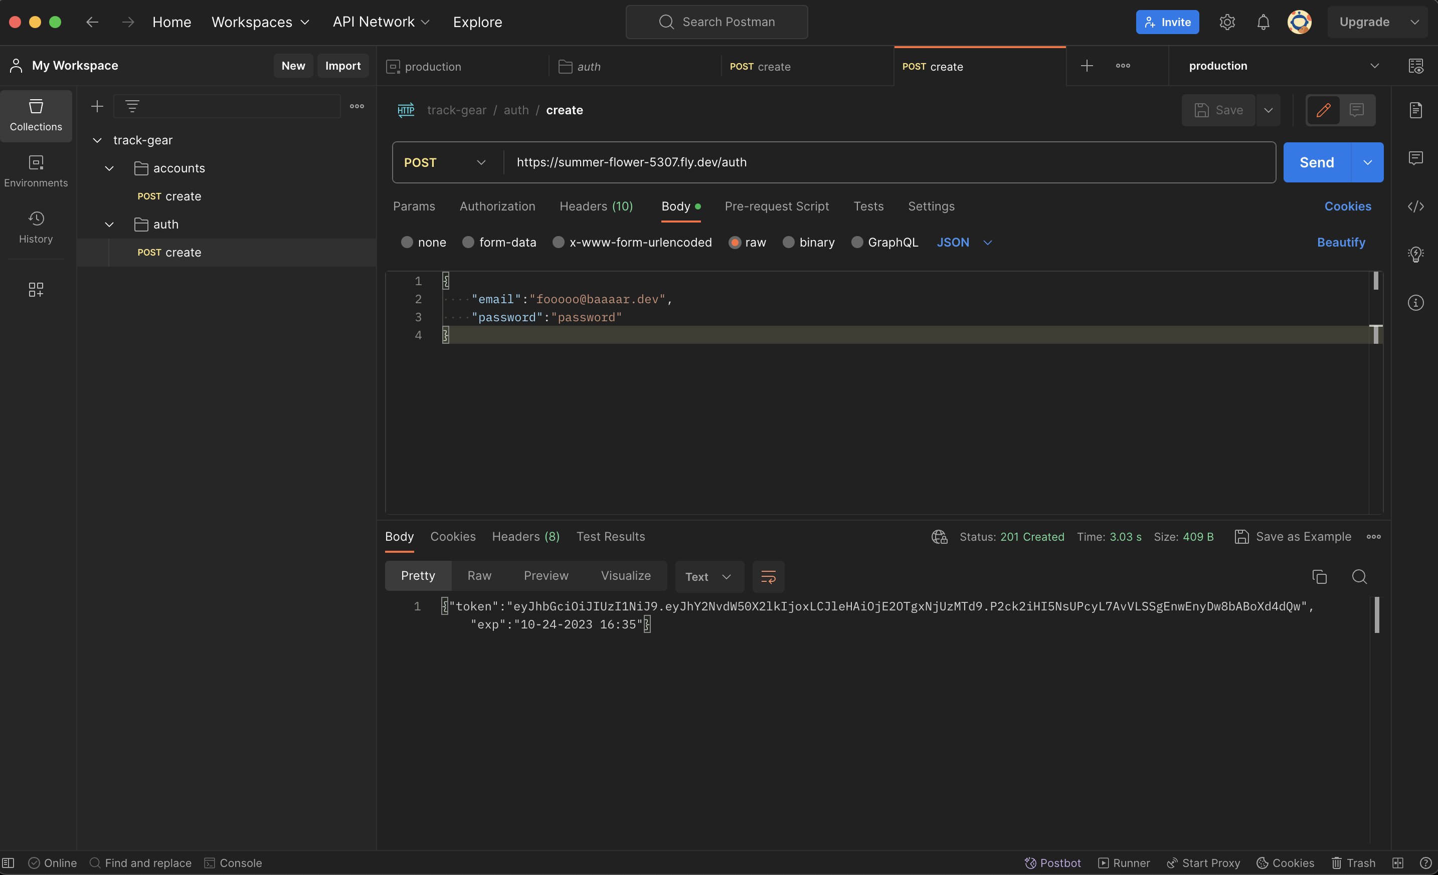Click the Beautify link
1438x875 pixels.
point(1341,242)
